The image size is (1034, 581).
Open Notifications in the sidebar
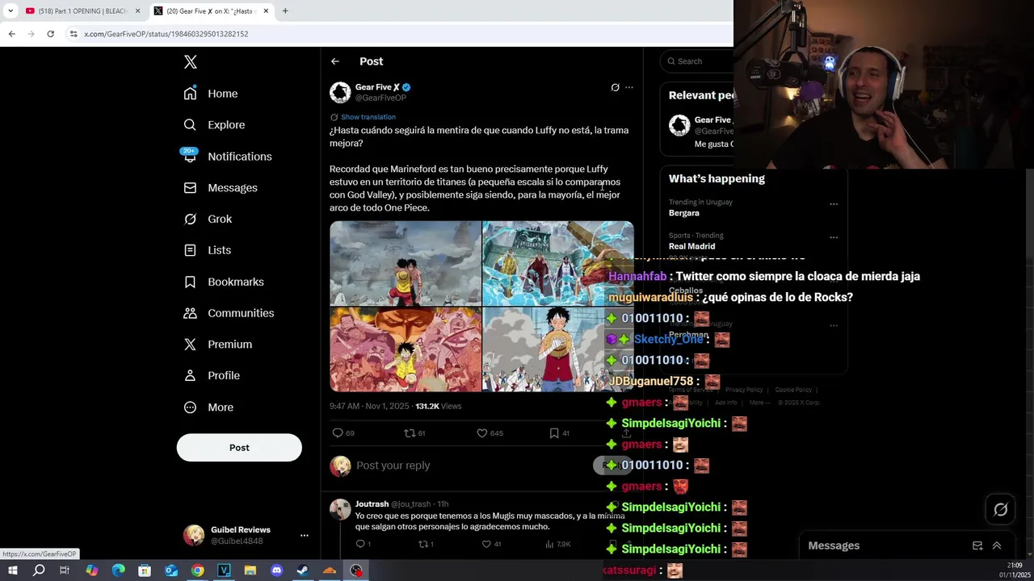pos(227,157)
